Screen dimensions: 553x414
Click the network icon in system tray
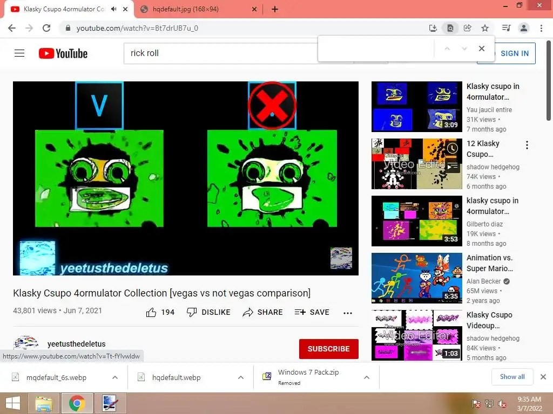[489, 404]
